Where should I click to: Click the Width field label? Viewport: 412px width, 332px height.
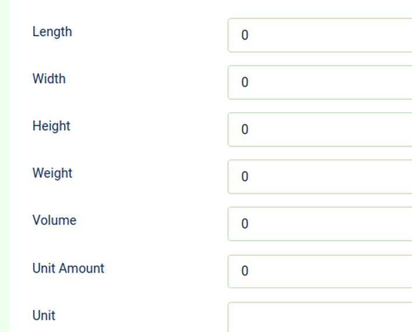click(x=49, y=79)
